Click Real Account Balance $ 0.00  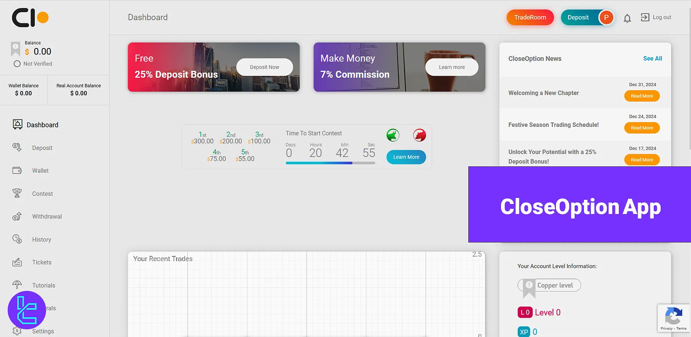coord(79,93)
